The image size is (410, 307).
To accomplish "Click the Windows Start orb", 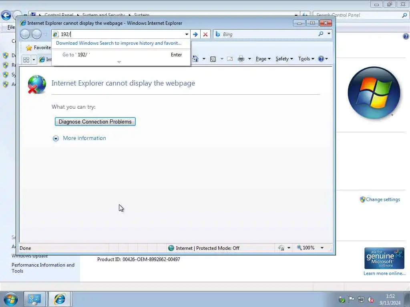I will 11,299.
